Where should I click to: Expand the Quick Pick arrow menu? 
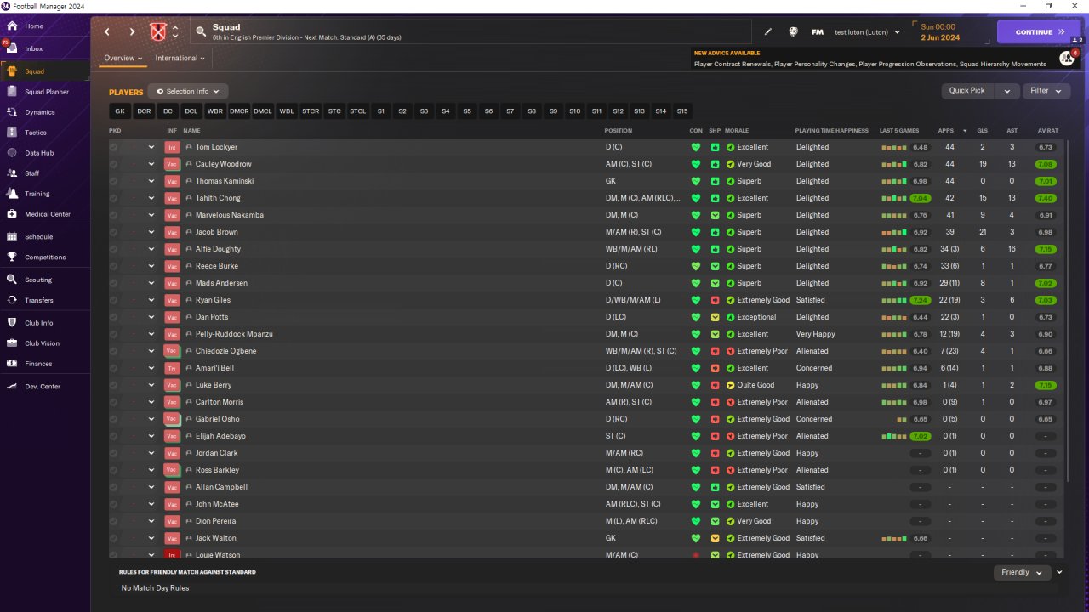1007,91
